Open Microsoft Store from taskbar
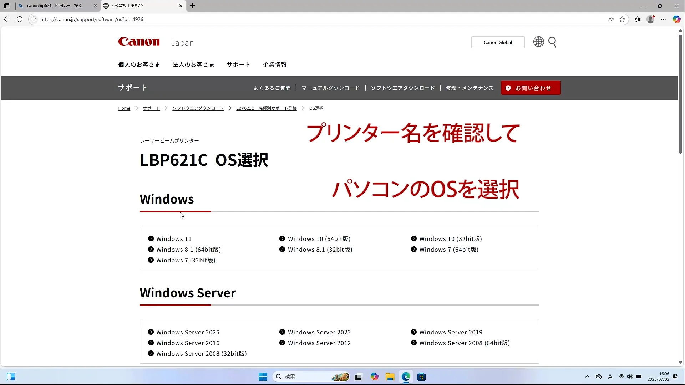This screenshot has height=385, width=685. tap(421, 377)
